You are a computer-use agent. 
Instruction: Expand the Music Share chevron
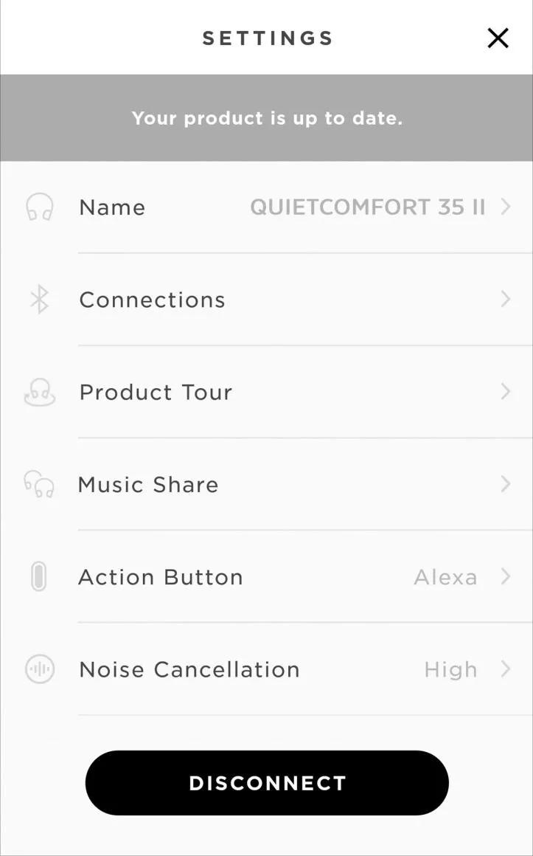(506, 484)
